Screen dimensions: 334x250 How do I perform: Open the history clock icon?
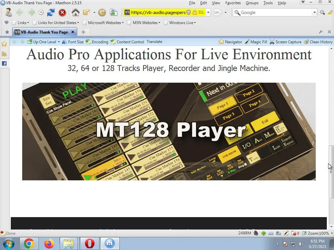point(102,13)
